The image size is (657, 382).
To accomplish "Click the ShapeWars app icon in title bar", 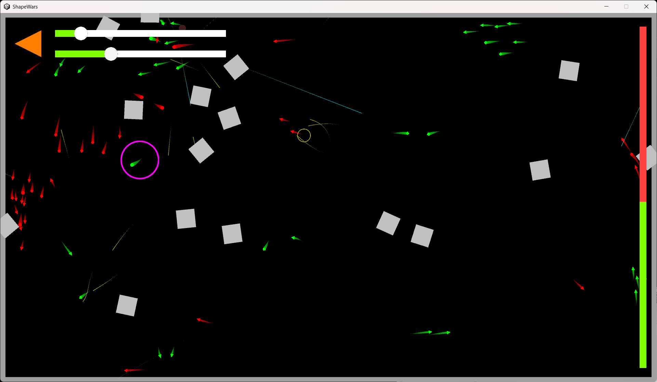I will (x=7, y=6).
